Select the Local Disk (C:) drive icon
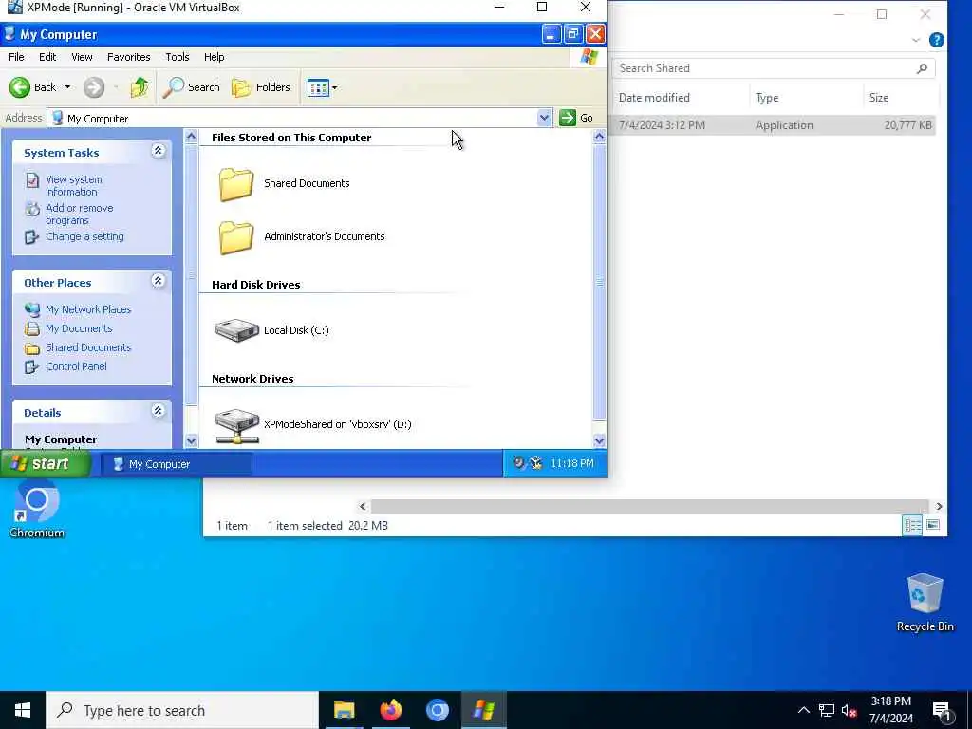Image resolution: width=972 pixels, height=729 pixels. tap(236, 329)
